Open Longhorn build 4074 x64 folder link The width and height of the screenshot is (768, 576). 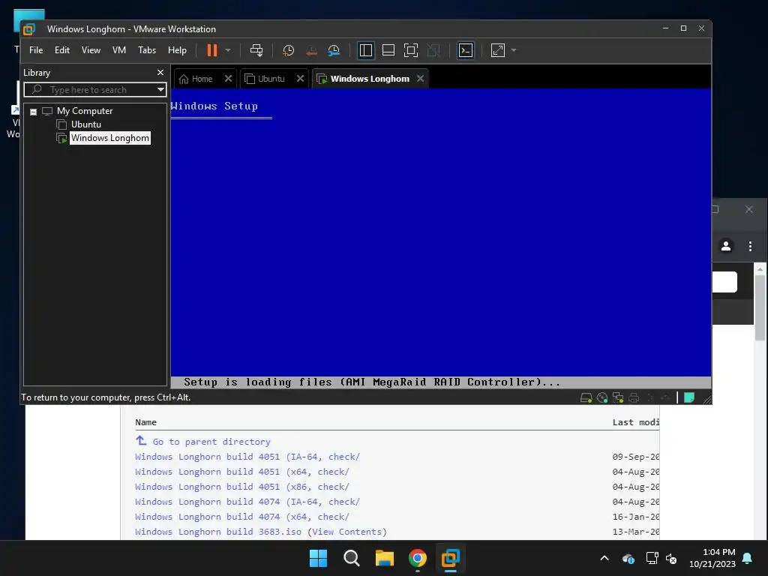coord(242,517)
